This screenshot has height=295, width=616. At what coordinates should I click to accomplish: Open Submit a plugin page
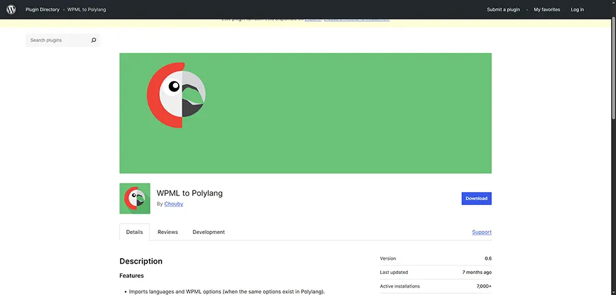click(503, 10)
